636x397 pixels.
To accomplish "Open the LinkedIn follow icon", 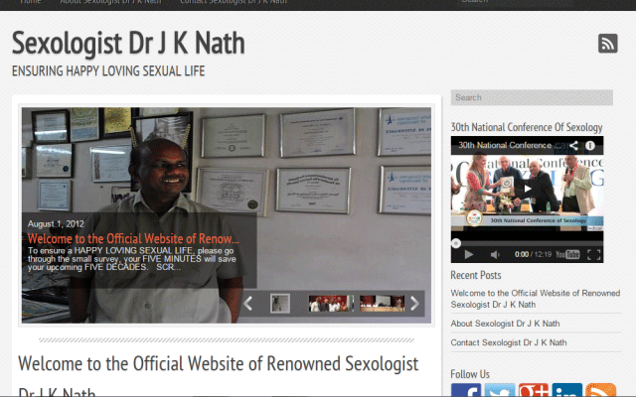I will [567, 392].
